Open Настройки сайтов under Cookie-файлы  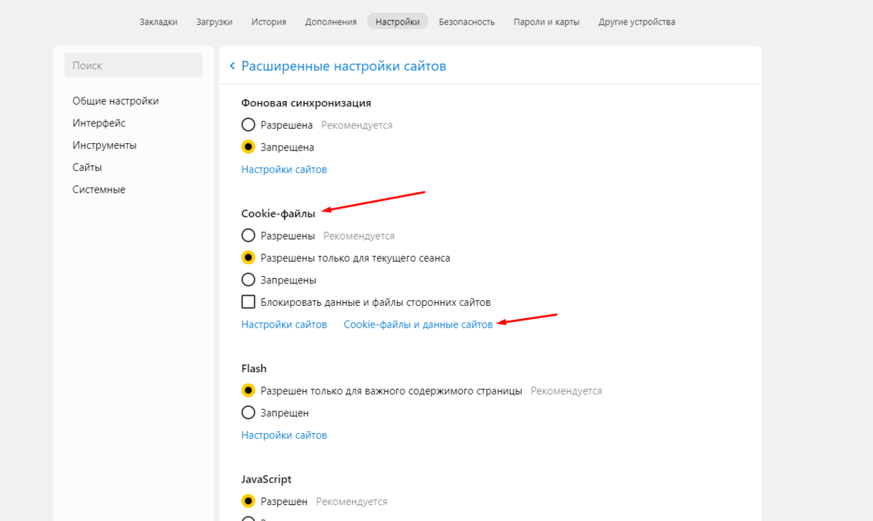[x=284, y=324]
